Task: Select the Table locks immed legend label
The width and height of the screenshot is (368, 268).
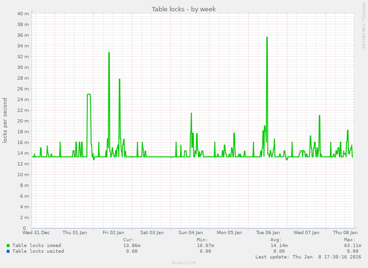Action: [36, 246]
